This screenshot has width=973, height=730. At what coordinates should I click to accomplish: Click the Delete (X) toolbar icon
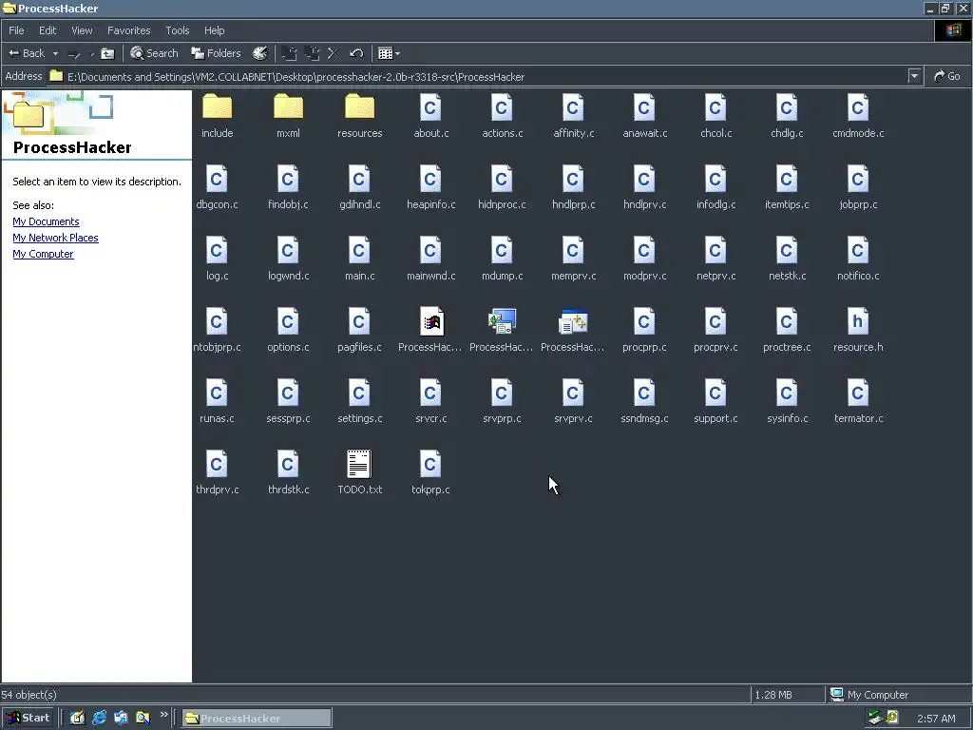[x=334, y=53]
